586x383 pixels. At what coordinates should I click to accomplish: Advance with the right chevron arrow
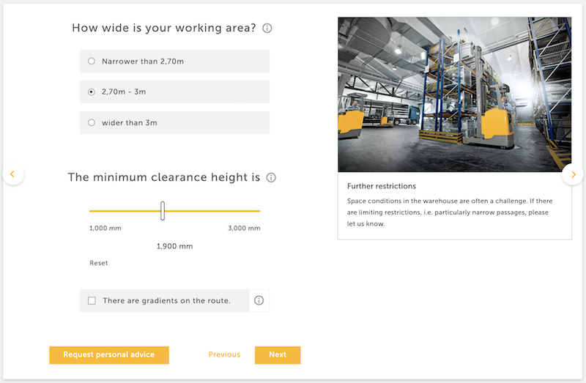point(573,174)
